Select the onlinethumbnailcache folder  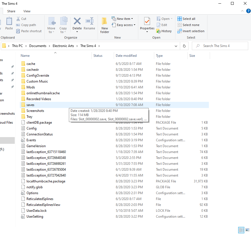pyautogui.click(x=43, y=93)
